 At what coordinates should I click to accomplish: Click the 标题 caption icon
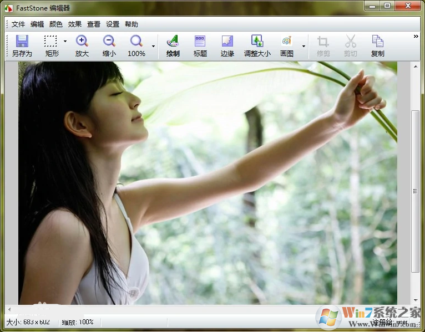click(x=200, y=45)
